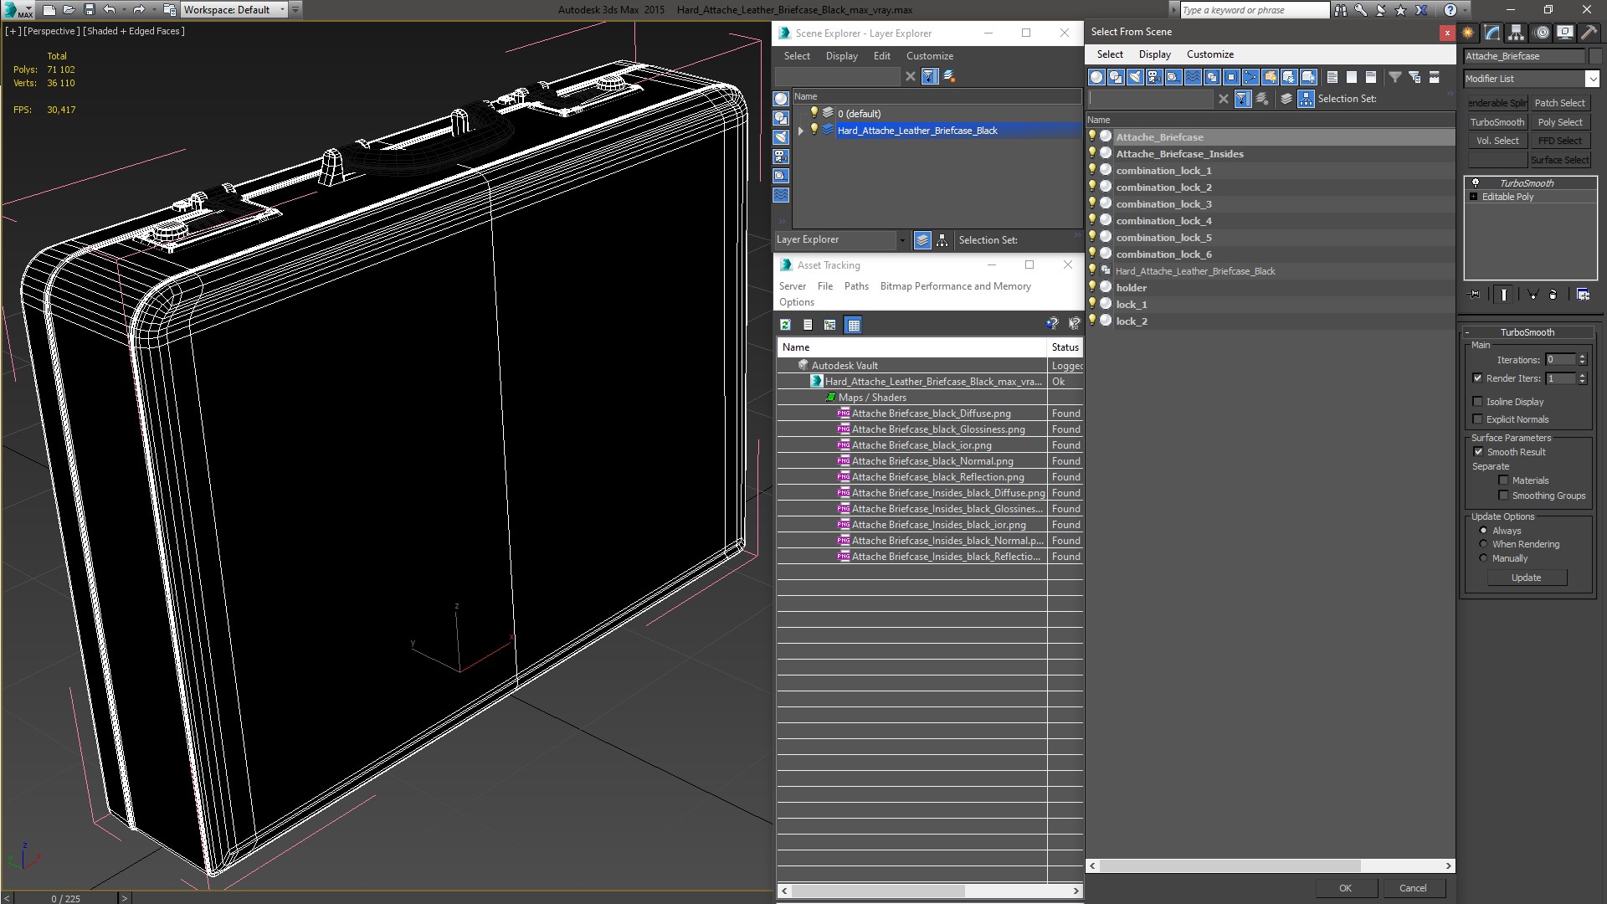Viewport: 1607px width, 904px height.
Task: Open the Utilities hammer panel tab
Action: click(x=1589, y=33)
